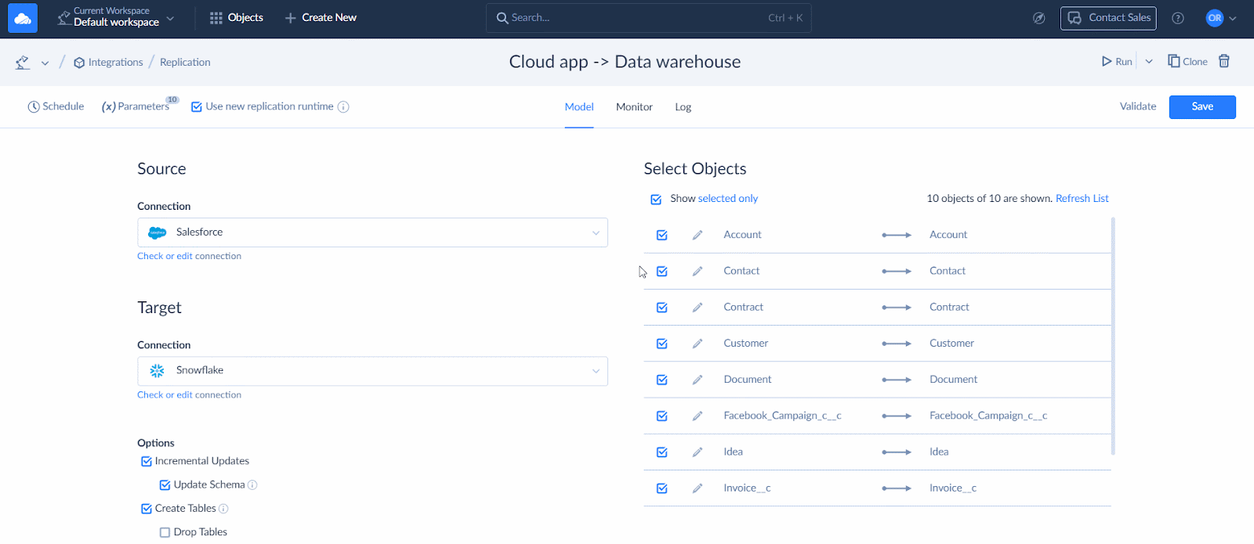Click info icon beside Update Schema
The height and width of the screenshot is (544, 1254).
(x=252, y=485)
